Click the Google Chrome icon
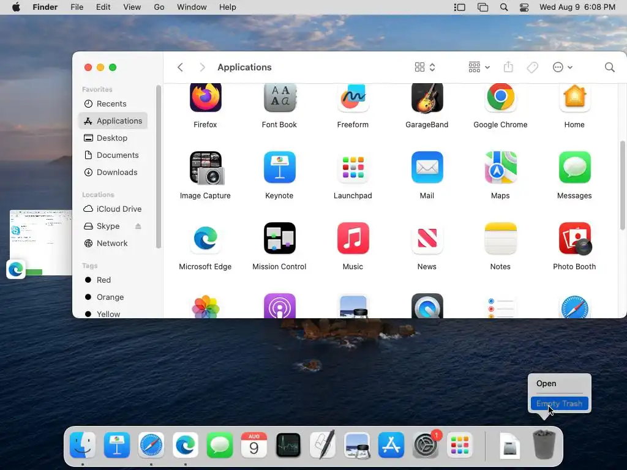Image resolution: width=627 pixels, height=470 pixels. tap(500, 97)
